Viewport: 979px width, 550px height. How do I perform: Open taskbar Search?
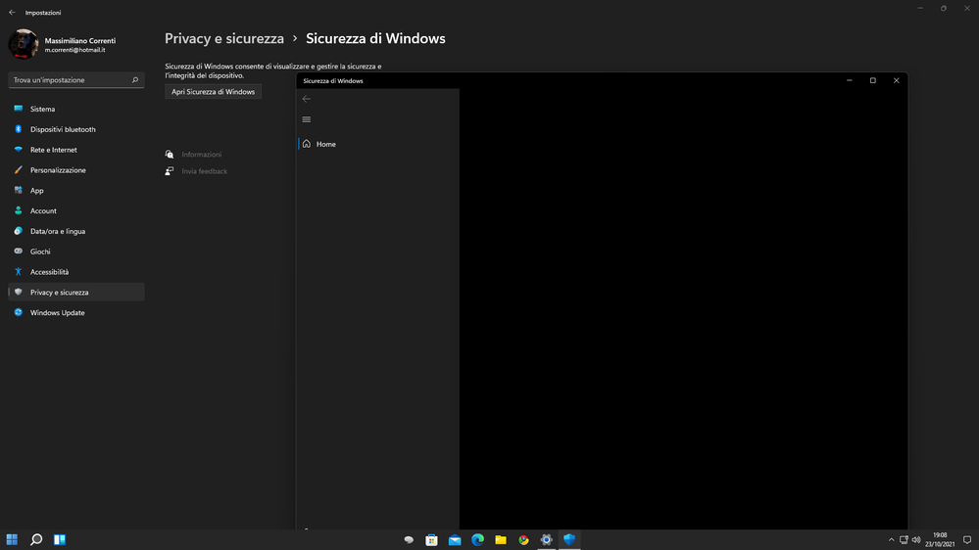36,539
